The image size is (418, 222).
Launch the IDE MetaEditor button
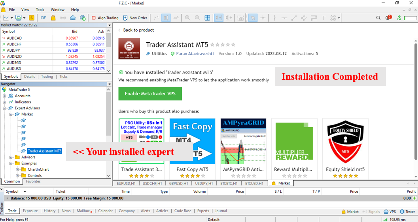[43, 18]
